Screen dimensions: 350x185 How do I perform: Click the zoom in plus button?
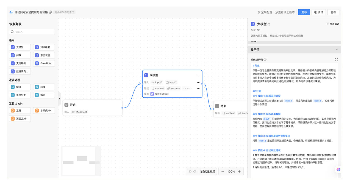(239, 172)
